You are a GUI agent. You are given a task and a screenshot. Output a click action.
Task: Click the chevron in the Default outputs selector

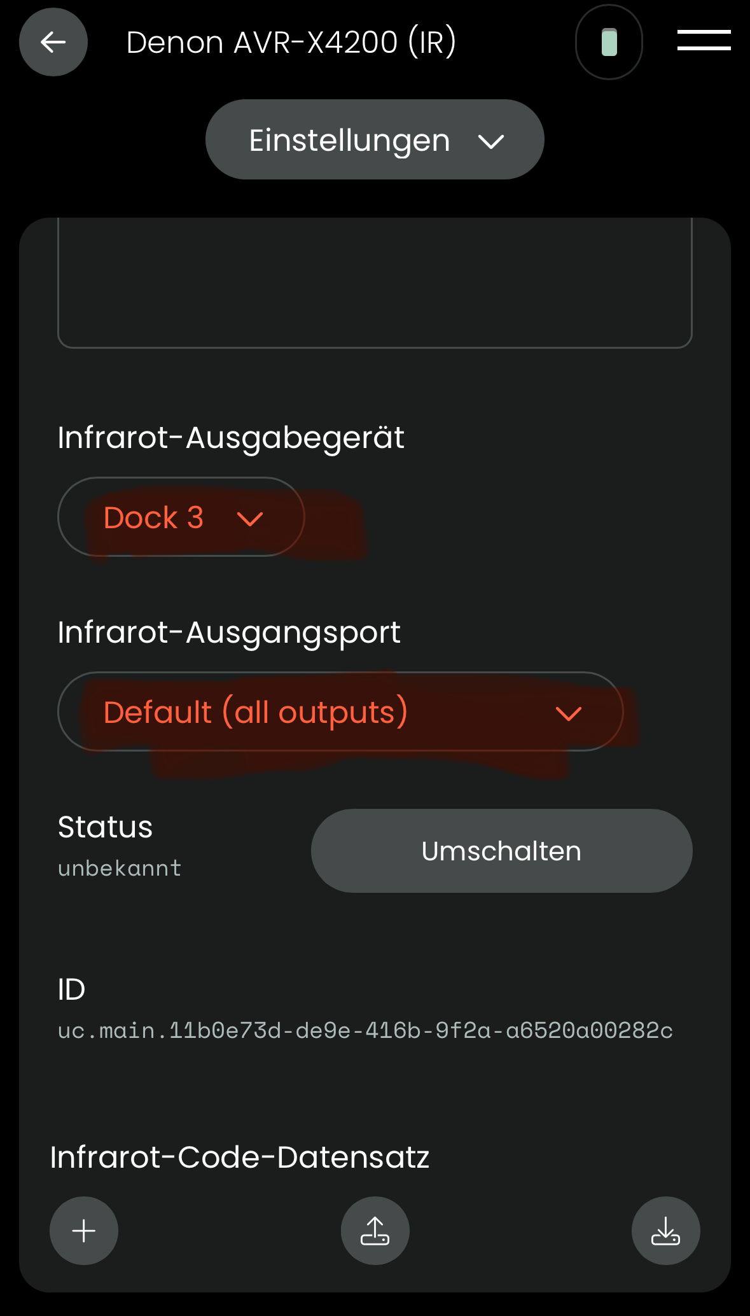click(x=568, y=713)
